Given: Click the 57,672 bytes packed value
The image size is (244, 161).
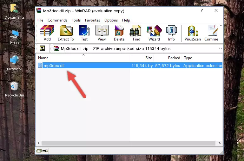Looking at the screenshot, I should coord(168,65).
